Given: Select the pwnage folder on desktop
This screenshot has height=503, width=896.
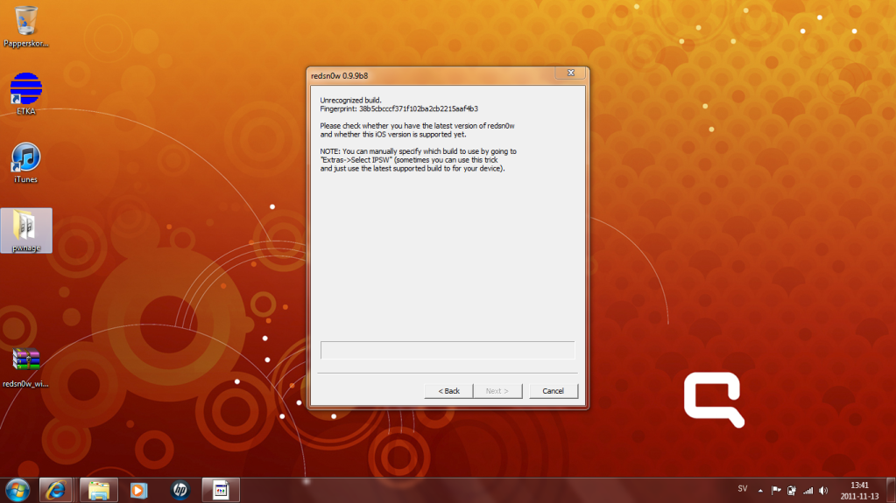Looking at the screenshot, I should pos(26,231).
